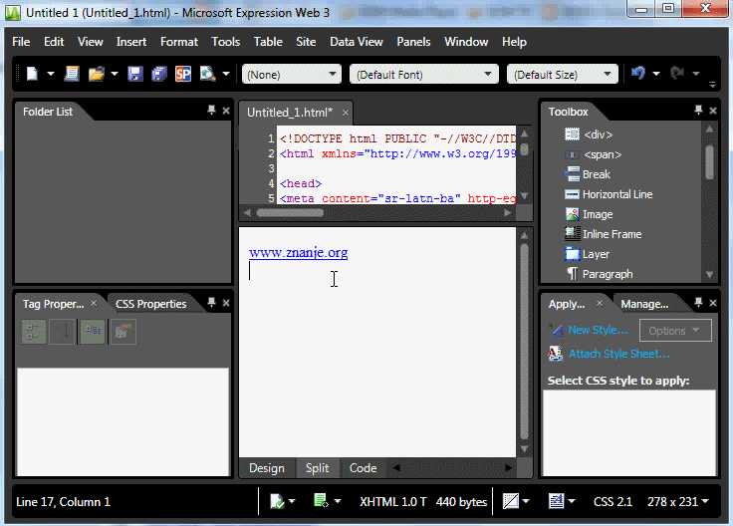
Task: Toggle alphabetical sort in Tag Properties
Action: pos(63,333)
